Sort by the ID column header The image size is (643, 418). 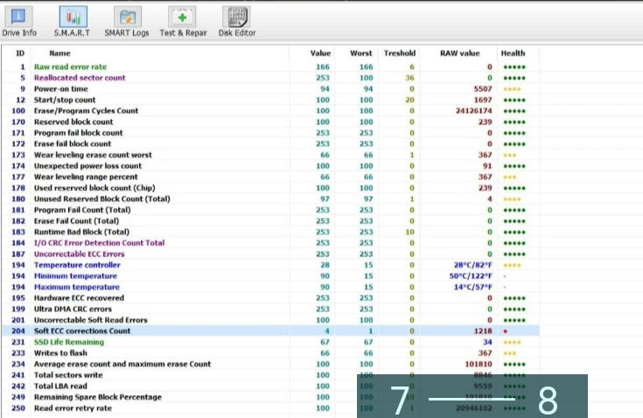coord(20,52)
